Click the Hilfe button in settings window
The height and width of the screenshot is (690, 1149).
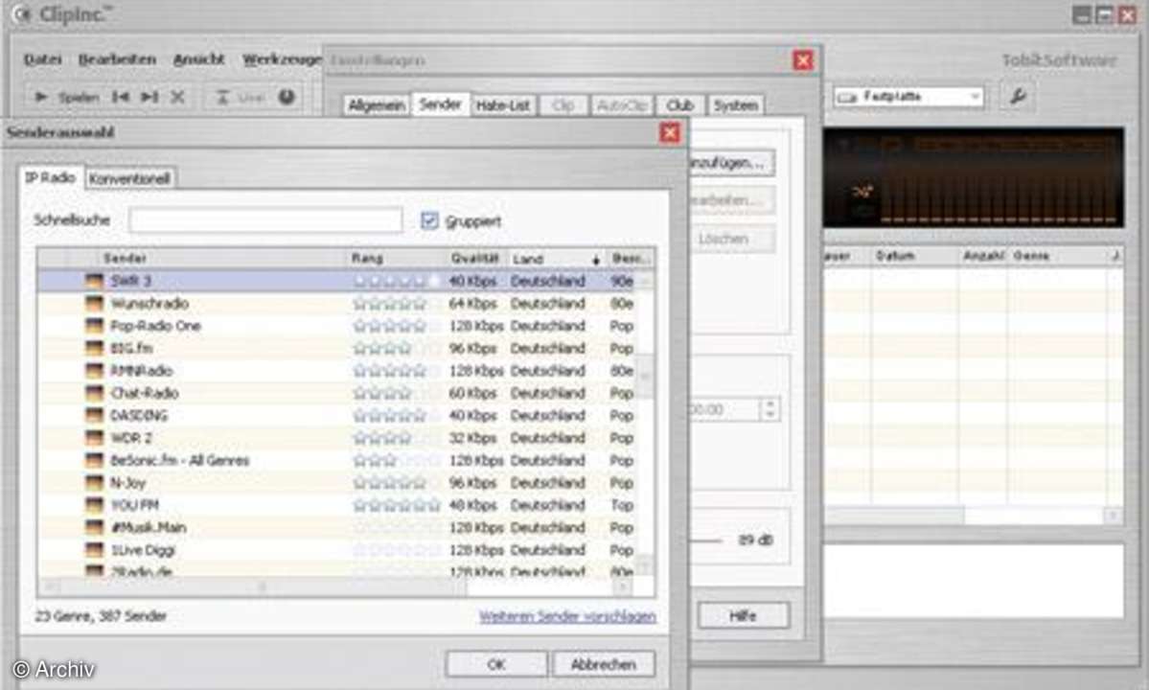[x=743, y=616]
